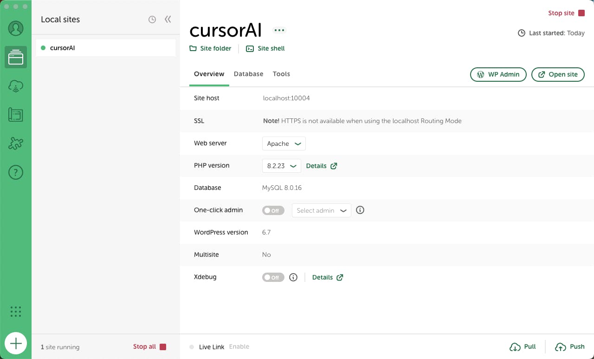Open PHP version Details link

pos(322,166)
